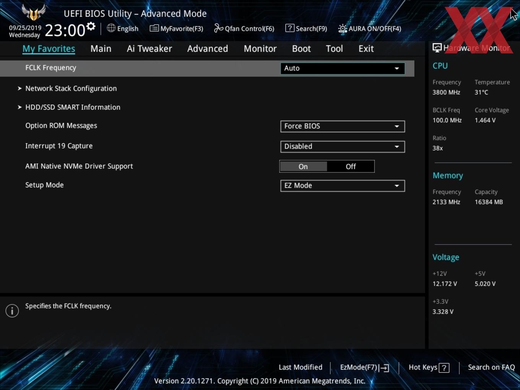Click the Ratio value 38x

[x=437, y=148]
